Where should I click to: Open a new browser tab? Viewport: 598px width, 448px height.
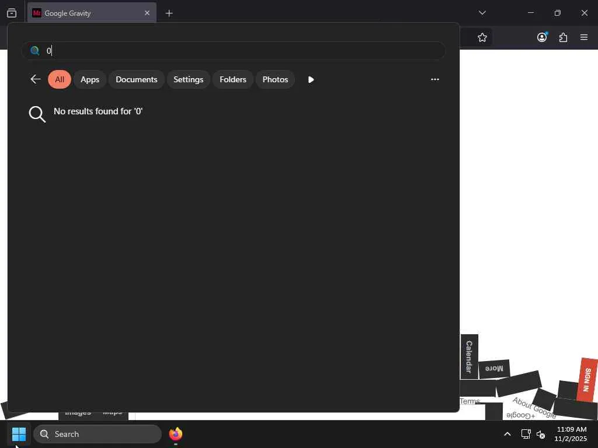169,13
